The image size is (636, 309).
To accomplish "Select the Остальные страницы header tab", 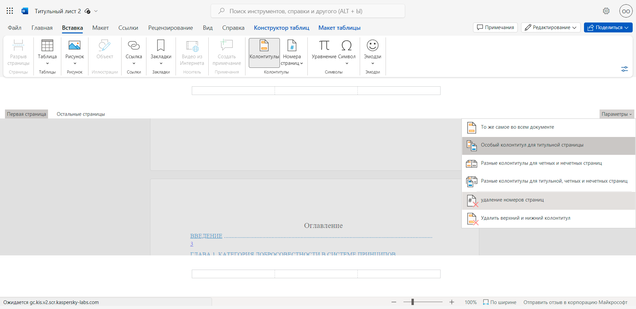I will 80,114.
